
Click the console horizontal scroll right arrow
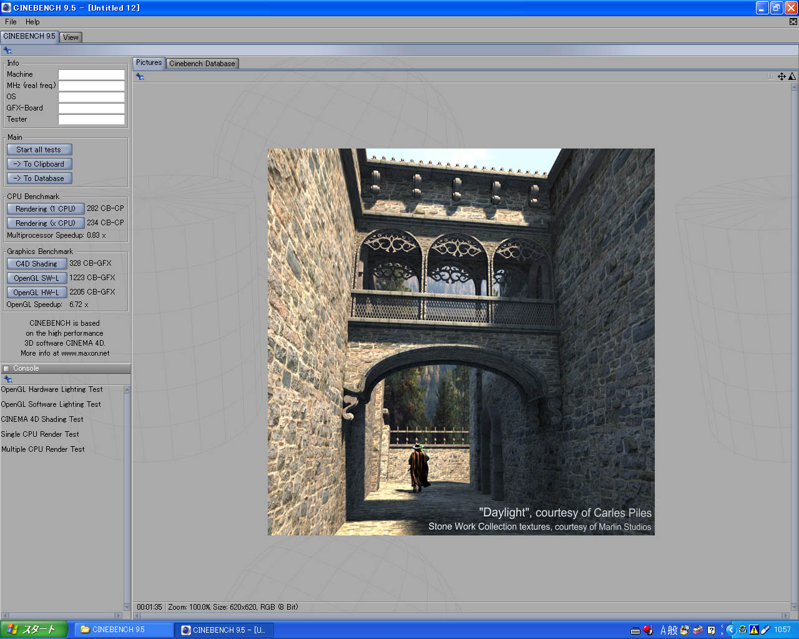click(x=119, y=615)
